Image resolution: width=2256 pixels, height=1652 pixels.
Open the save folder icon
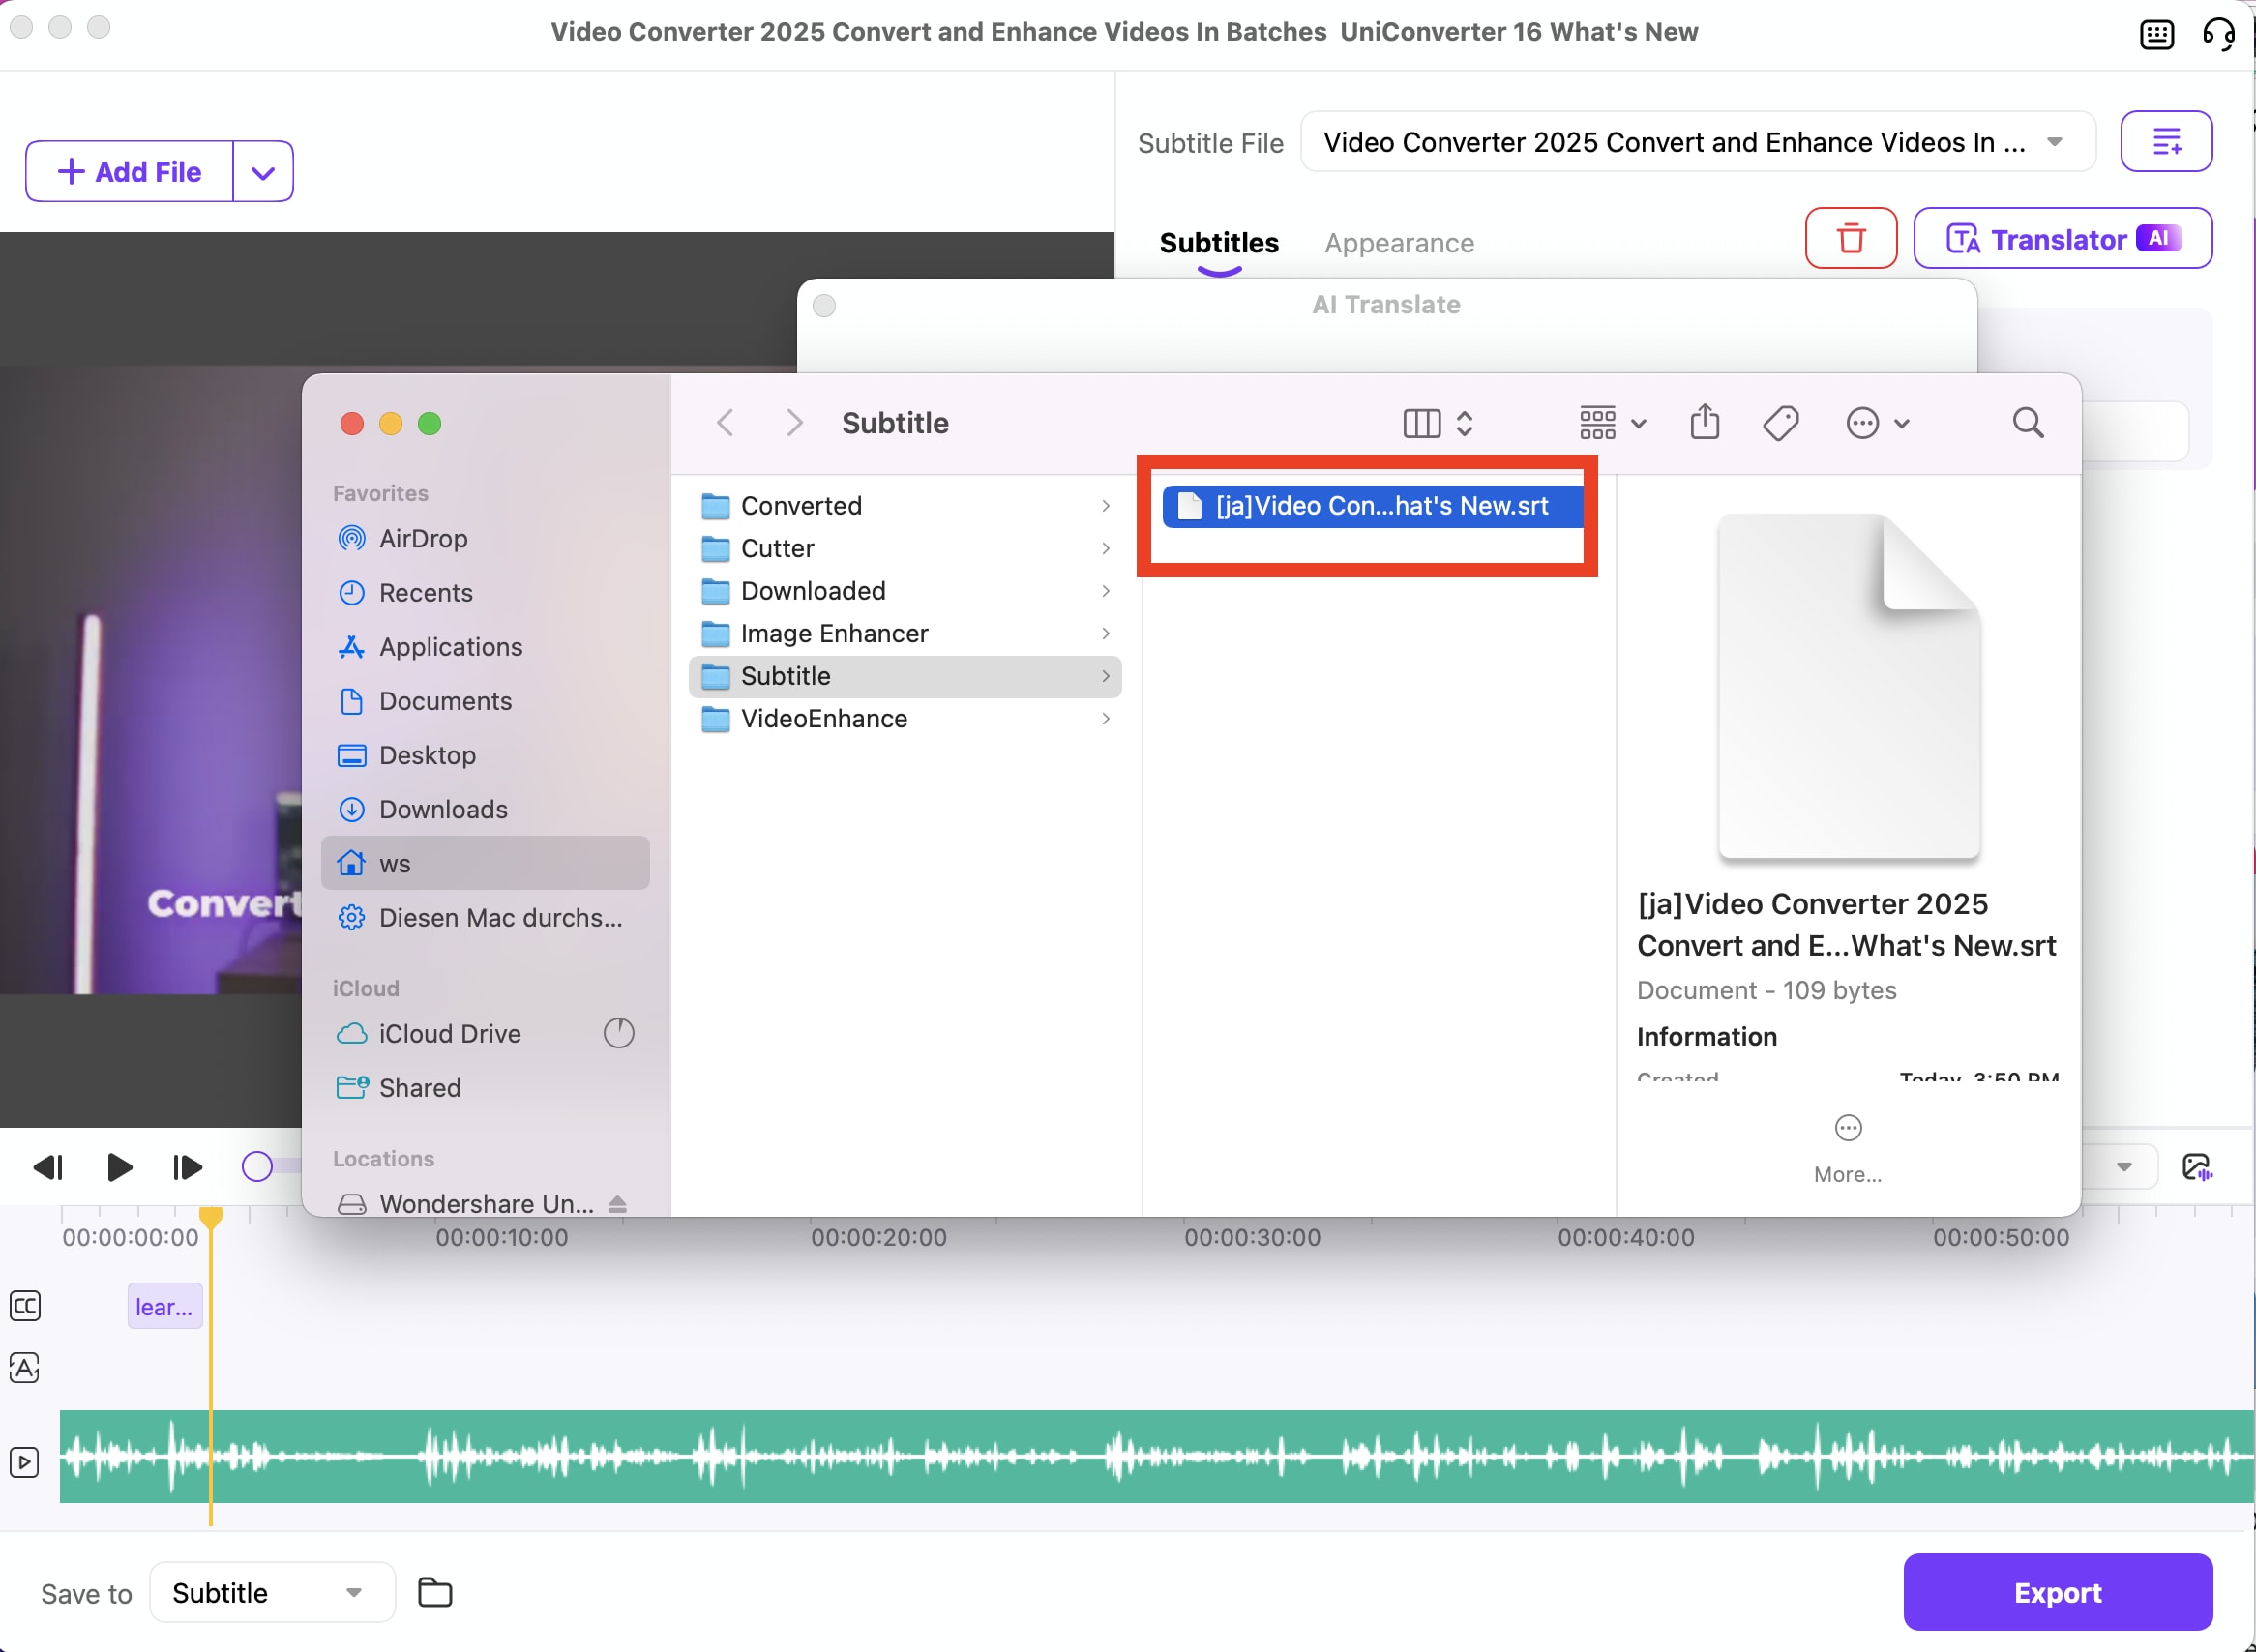[x=435, y=1592]
